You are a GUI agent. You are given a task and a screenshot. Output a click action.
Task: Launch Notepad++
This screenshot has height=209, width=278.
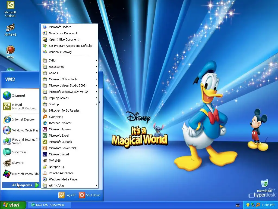(x=69, y=167)
